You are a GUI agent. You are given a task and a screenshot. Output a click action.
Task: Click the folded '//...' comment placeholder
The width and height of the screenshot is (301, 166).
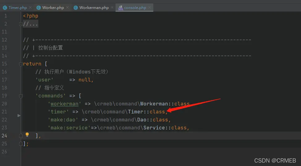pyautogui.click(x=30, y=24)
